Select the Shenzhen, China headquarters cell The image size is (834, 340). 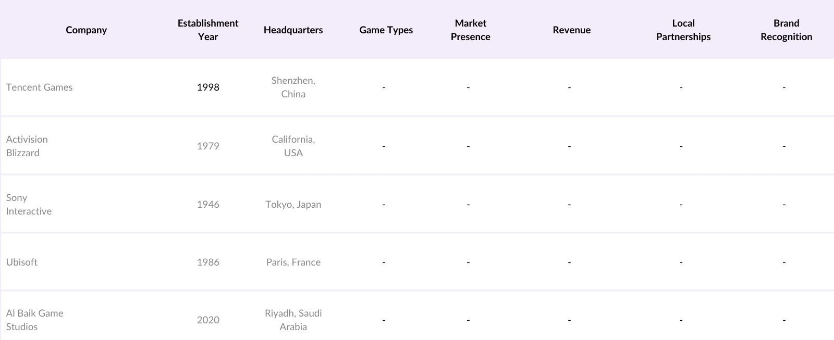point(293,87)
